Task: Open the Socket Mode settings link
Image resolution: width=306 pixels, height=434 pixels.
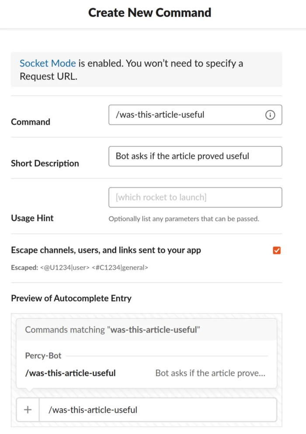Action: click(47, 63)
